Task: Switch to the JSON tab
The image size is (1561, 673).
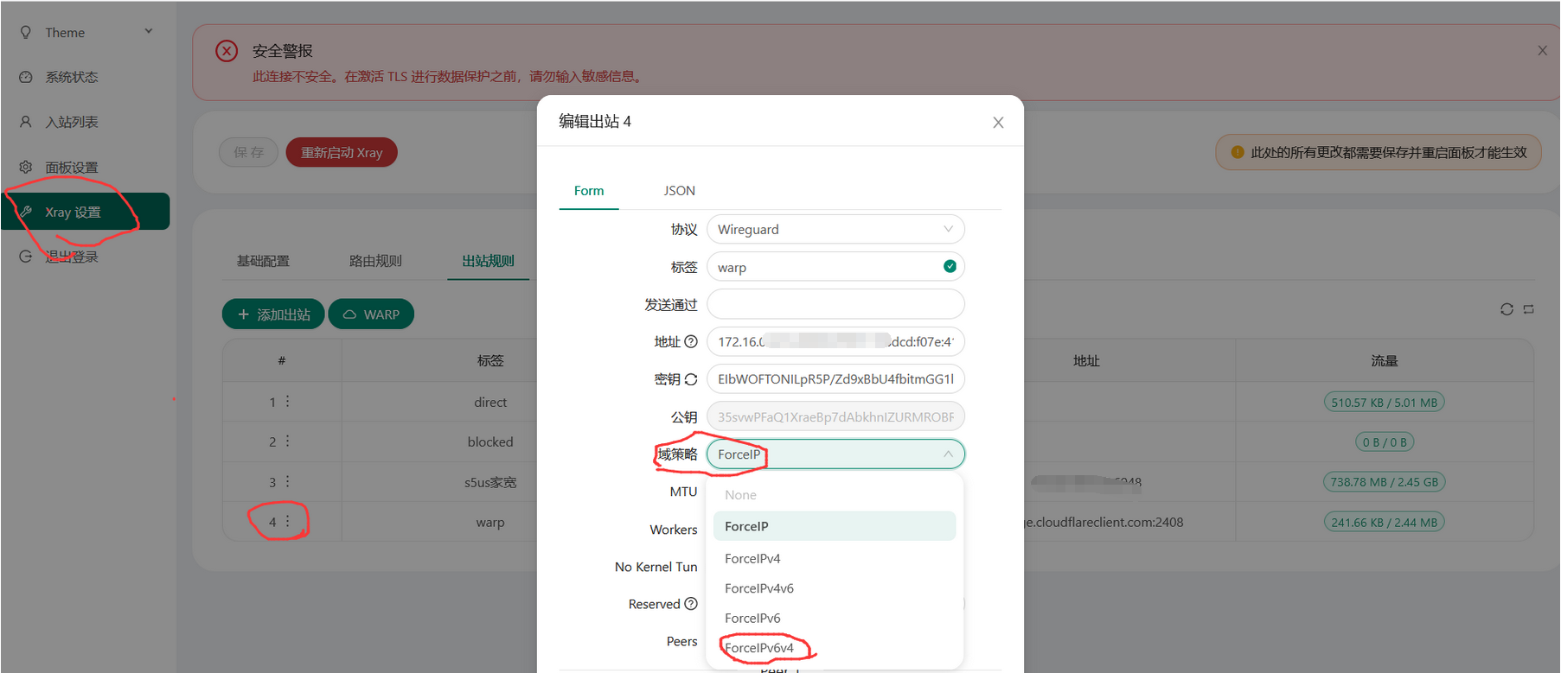Action: pyautogui.click(x=679, y=191)
